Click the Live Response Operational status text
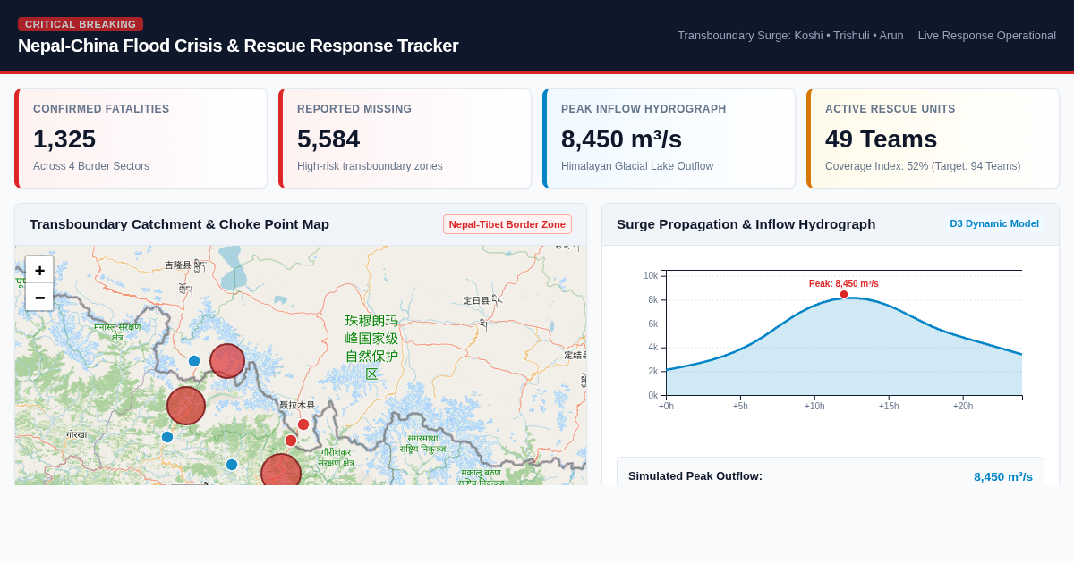Viewport: 1074px width, 563px height. [x=987, y=36]
